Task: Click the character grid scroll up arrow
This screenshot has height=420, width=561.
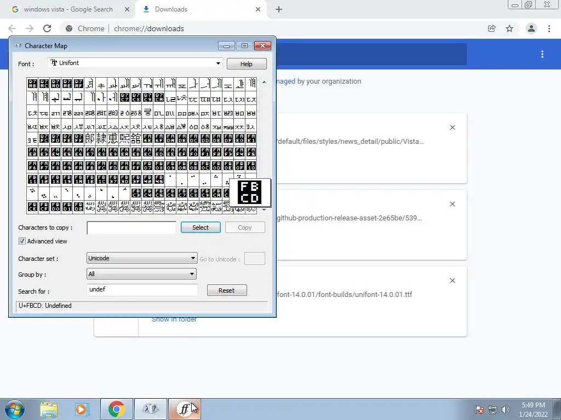Action: [x=264, y=82]
